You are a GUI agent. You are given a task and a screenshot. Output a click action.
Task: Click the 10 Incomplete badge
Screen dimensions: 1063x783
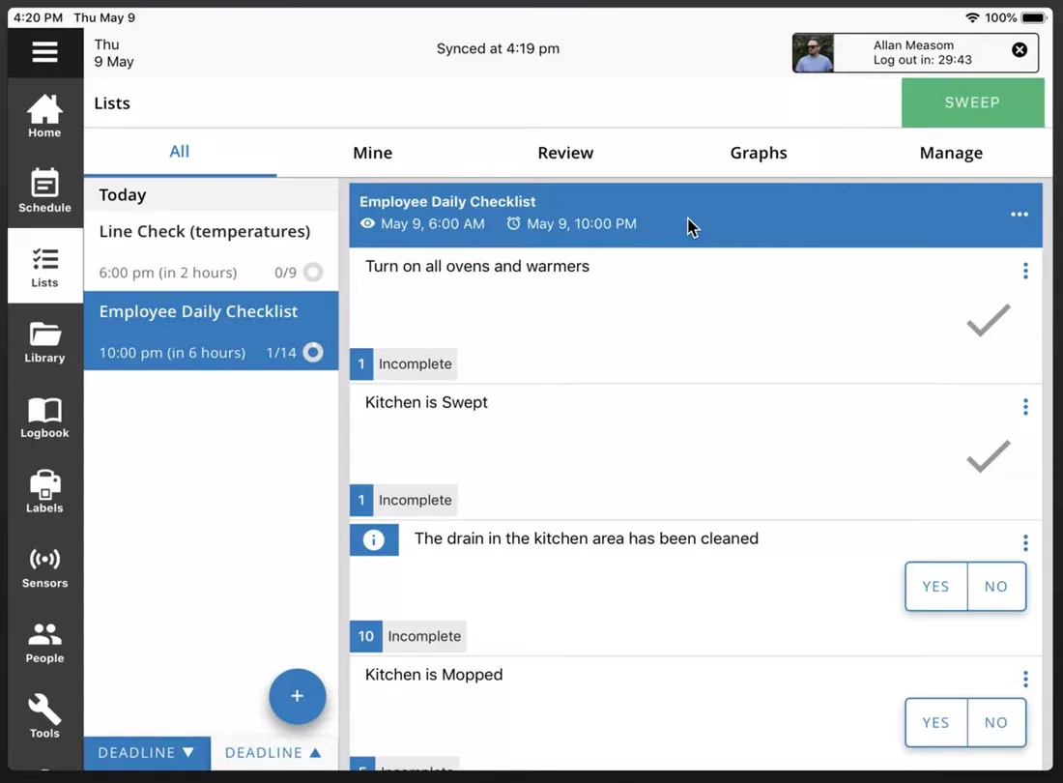408,637
